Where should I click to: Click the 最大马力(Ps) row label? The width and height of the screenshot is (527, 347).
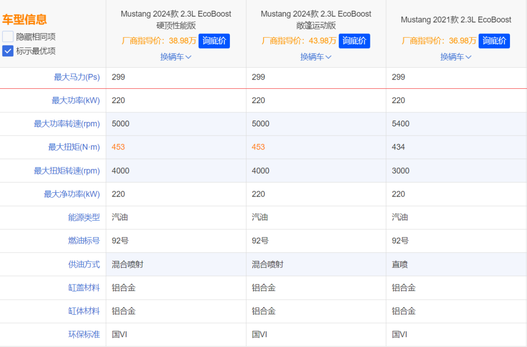tap(77, 77)
